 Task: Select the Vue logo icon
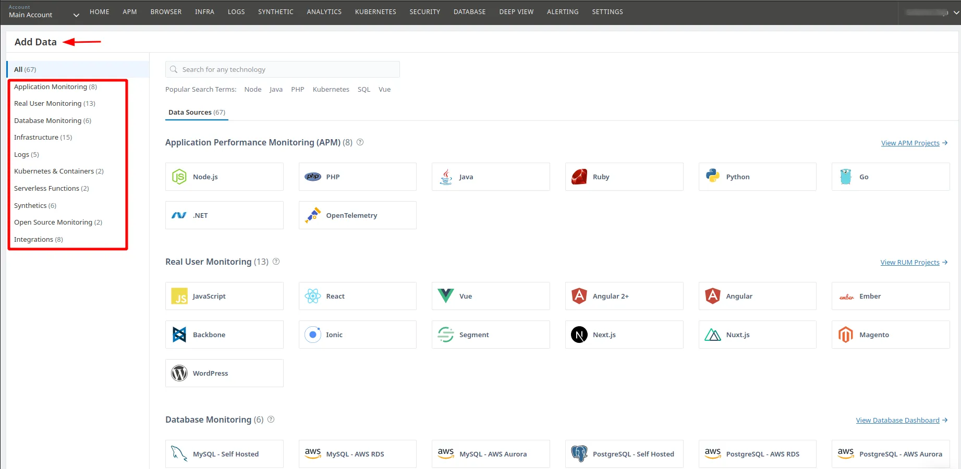click(446, 296)
